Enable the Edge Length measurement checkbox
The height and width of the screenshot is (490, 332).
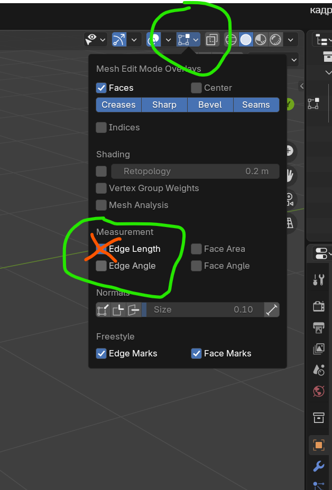[102, 249]
